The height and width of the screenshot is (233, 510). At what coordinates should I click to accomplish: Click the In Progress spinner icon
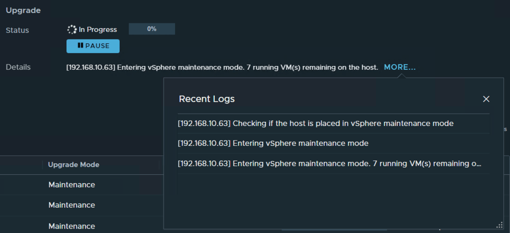point(72,29)
